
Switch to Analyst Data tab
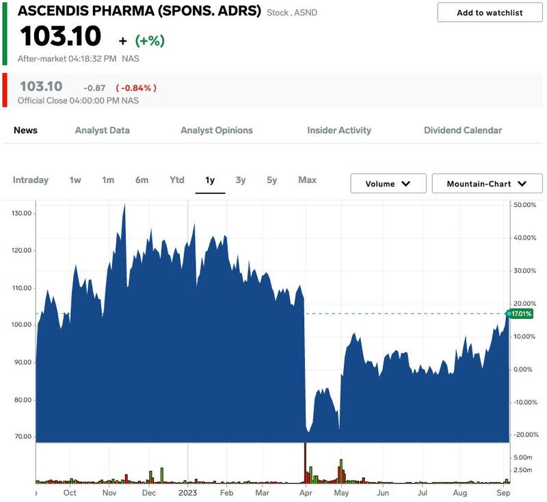pyautogui.click(x=102, y=130)
